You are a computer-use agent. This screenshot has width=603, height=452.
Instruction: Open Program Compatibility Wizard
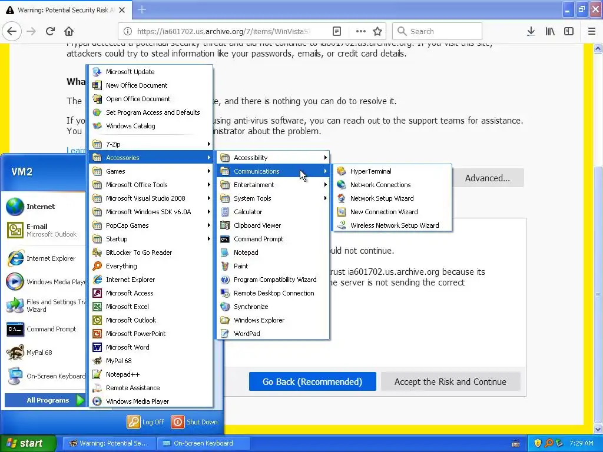[x=273, y=280]
